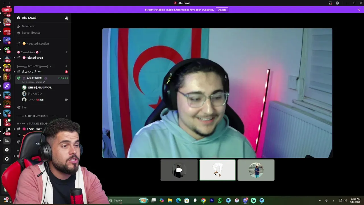The height and width of the screenshot is (205, 364).
Task: Select the highlighted middle participant tile
Action: [x=218, y=170]
